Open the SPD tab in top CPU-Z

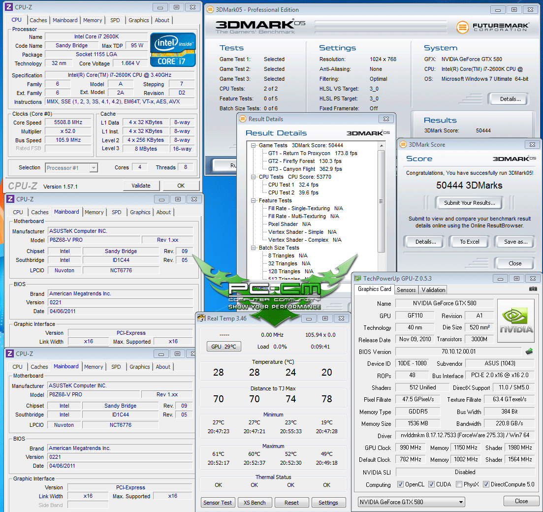[115, 20]
